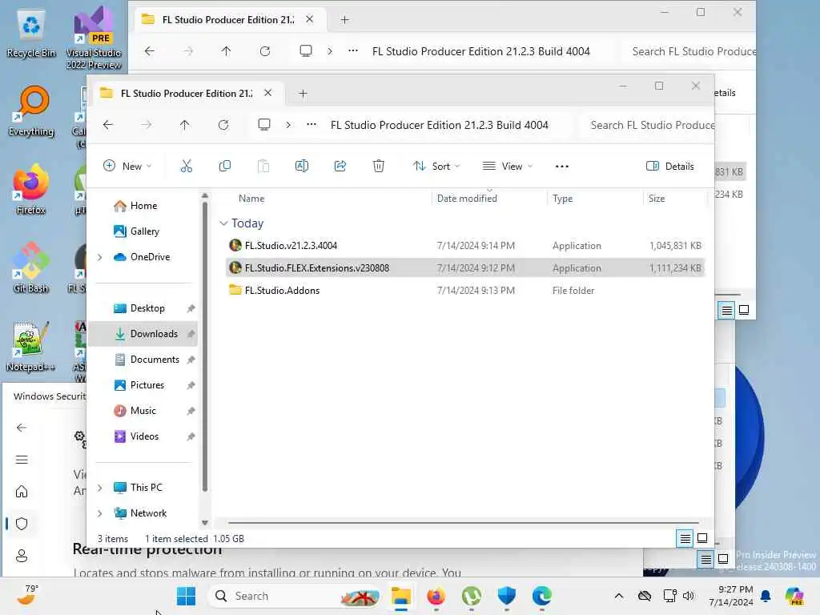Click the Paste icon in Explorer toolbar
This screenshot has height=615, width=820.
263,167
